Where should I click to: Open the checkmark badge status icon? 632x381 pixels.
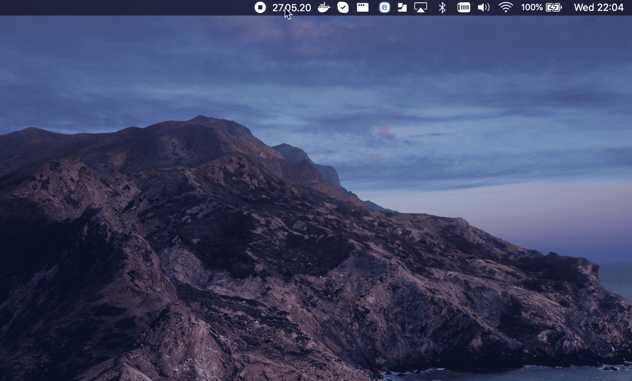click(x=343, y=7)
